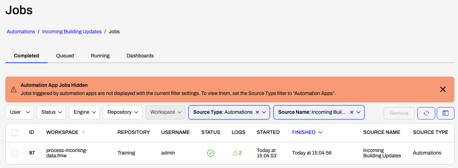Open the column customization button

coord(446,113)
